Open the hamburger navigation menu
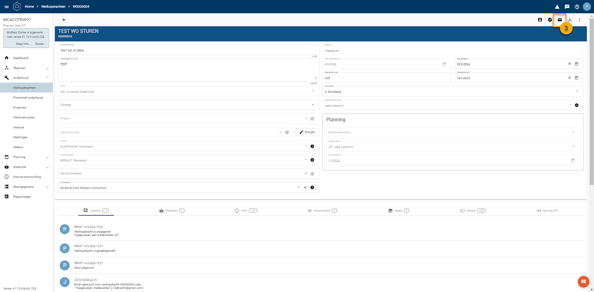The image size is (594, 292). tap(6, 7)
